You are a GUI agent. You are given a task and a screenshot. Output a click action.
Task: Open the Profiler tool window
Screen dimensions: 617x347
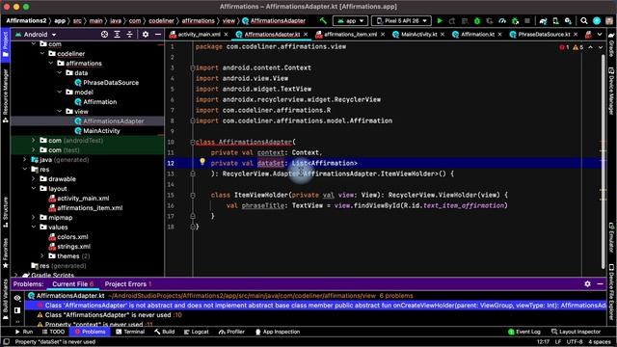point(231,332)
